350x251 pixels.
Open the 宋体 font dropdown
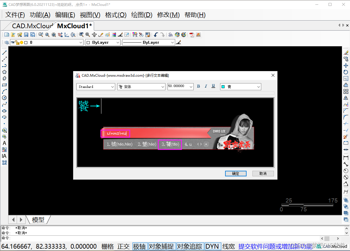click(x=141, y=87)
